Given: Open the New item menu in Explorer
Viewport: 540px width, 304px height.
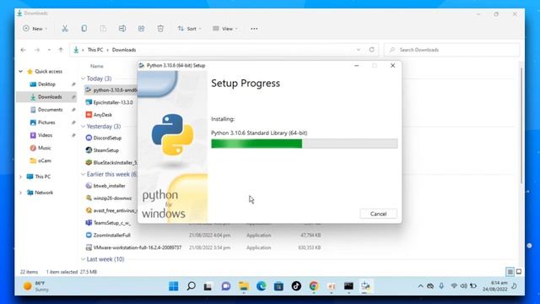Looking at the screenshot, I should pos(35,29).
